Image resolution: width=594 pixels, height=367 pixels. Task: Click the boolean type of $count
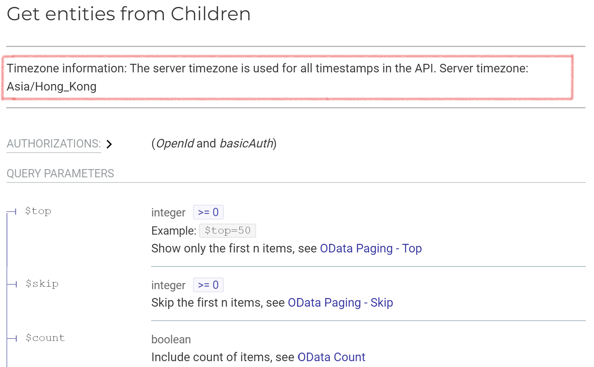(x=171, y=340)
